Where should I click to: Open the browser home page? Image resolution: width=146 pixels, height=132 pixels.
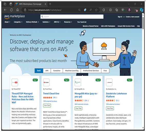[x=17, y=10]
